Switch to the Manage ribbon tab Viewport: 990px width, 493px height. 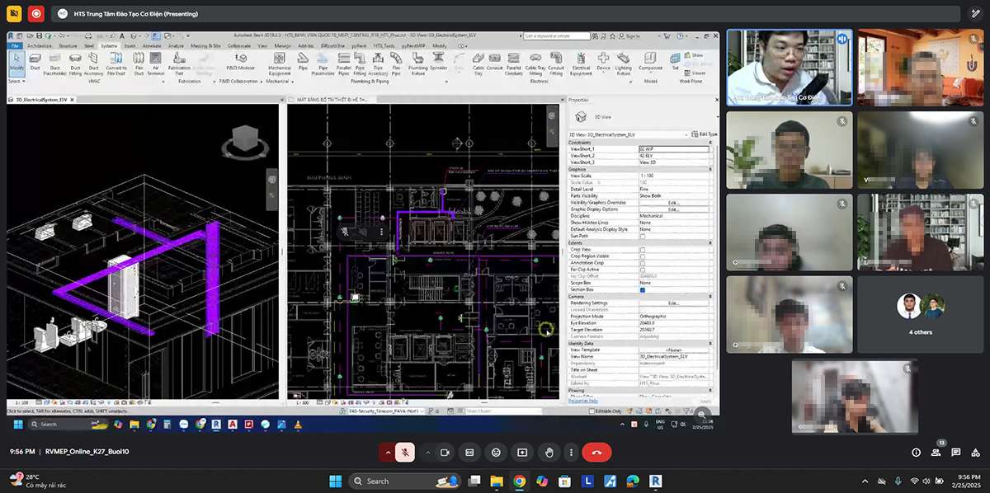tap(282, 46)
